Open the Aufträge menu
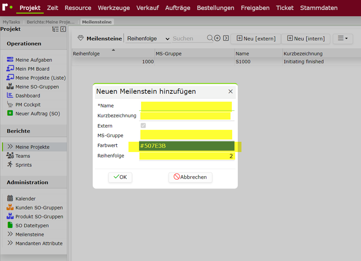The image size is (361, 261). tap(178, 8)
